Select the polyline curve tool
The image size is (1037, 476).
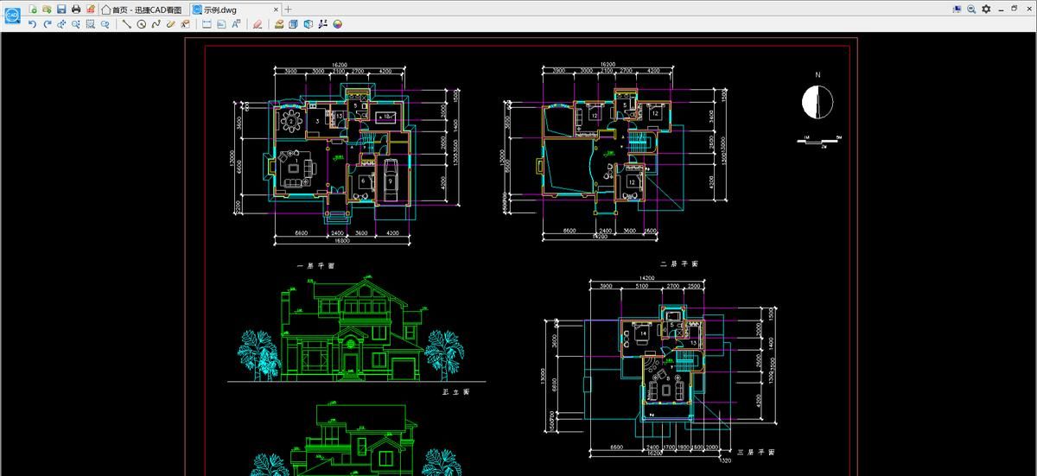(156, 24)
